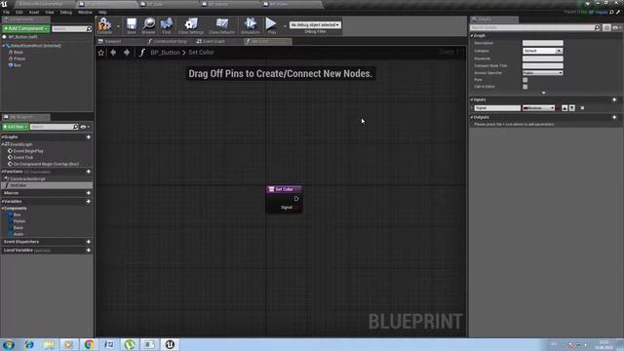
Task: Open the Asset menu
Action: pos(34,13)
